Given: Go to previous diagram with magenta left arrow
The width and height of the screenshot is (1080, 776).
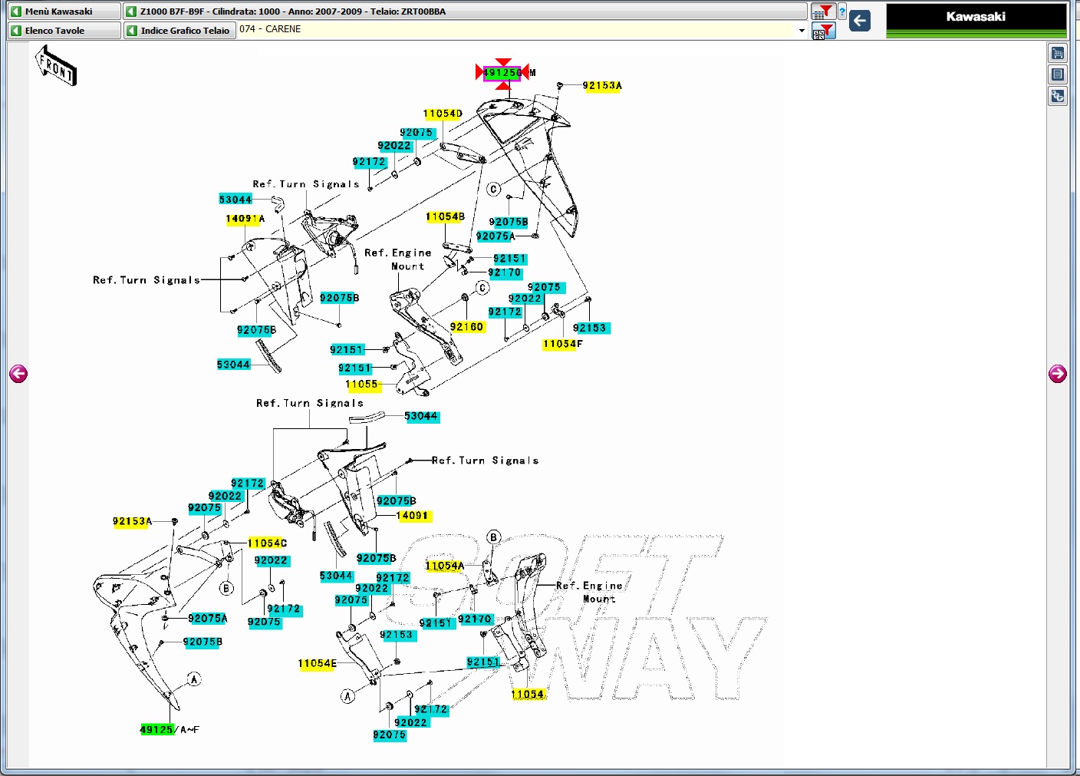Looking at the screenshot, I should coord(18,374).
